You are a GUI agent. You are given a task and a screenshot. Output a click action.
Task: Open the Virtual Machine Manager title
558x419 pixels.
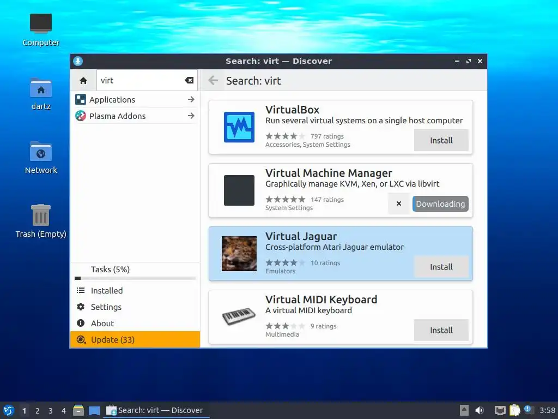[329, 173]
